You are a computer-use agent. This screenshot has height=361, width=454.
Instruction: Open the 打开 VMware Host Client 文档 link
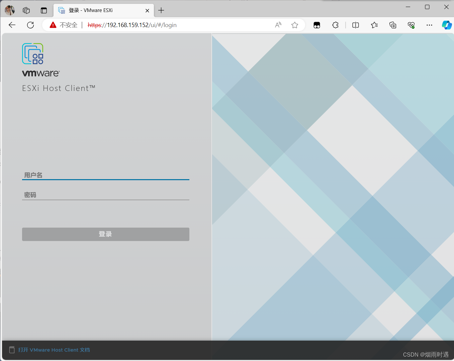[54, 350]
